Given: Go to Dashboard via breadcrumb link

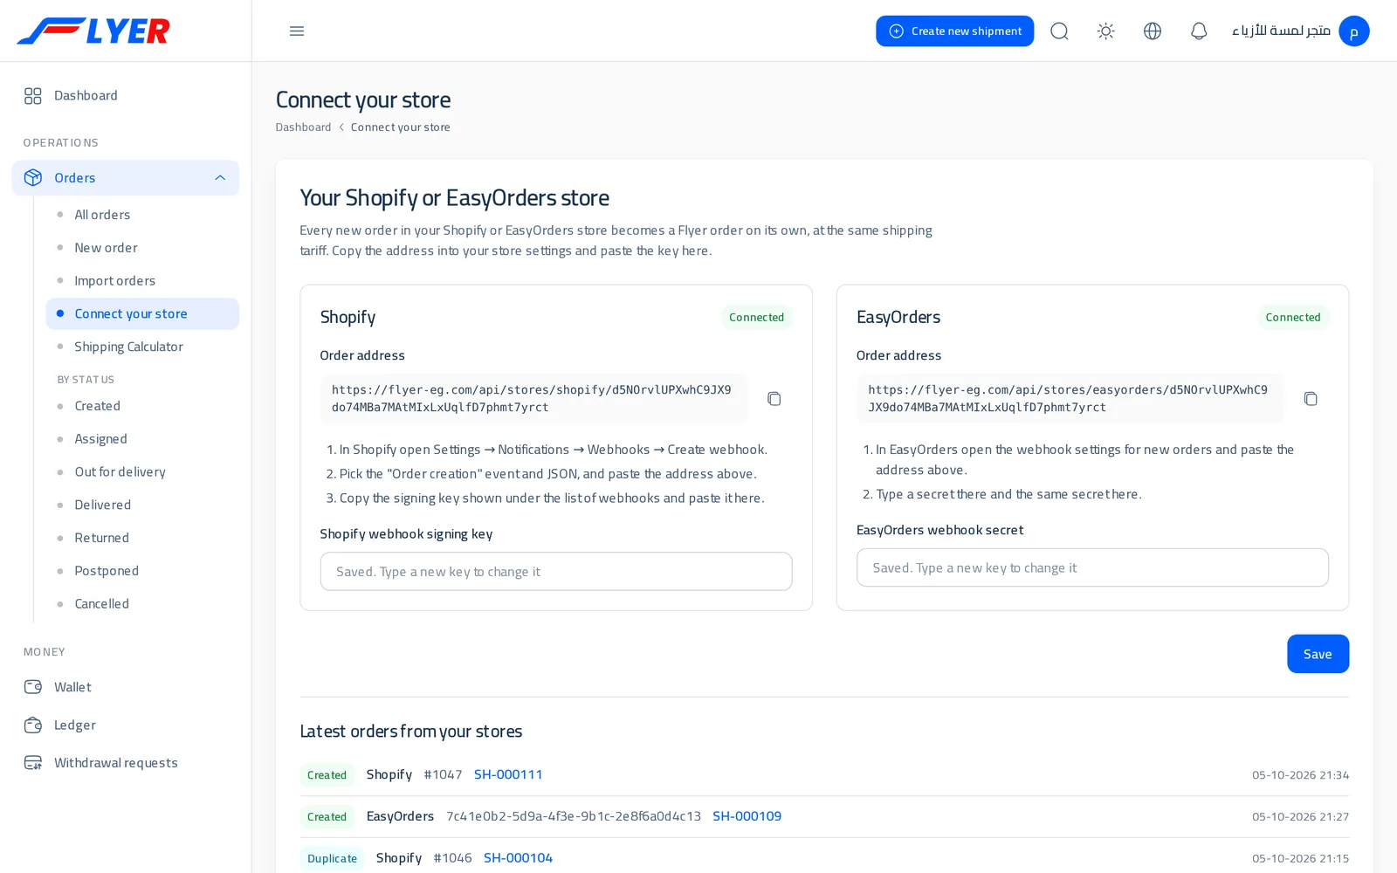Looking at the screenshot, I should click(x=303, y=127).
